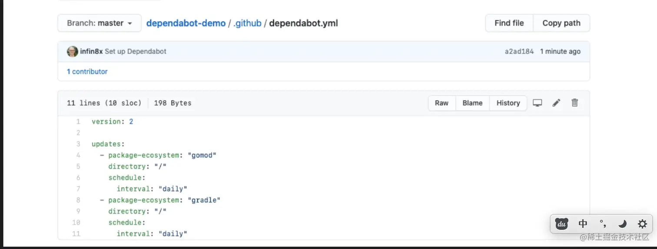The width and height of the screenshot is (657, 249).
Task: Select line number 8 in the code
Action: point(78,200)
